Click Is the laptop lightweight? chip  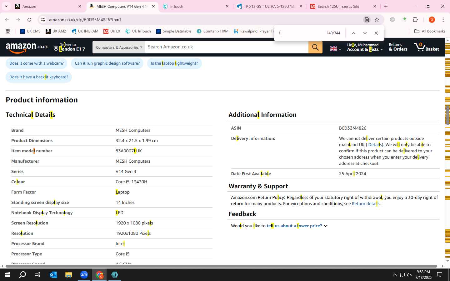174,63
